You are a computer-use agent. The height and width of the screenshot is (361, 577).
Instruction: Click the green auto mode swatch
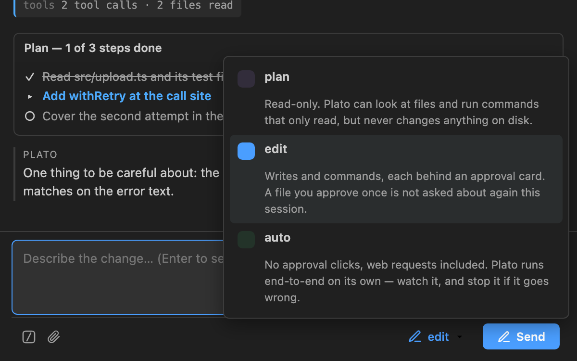pyautogui.click(x=246, y=240)
